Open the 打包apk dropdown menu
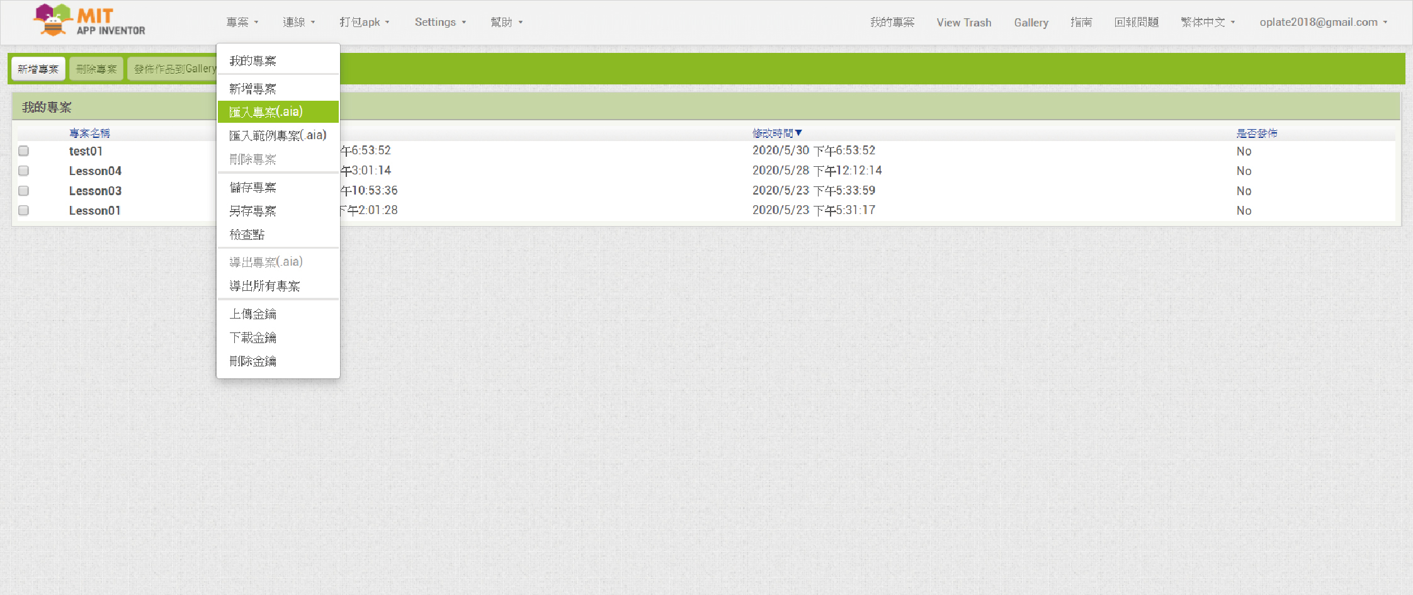Image resolution: width=1413 pixels, height=595 pixels. (365, 22)
